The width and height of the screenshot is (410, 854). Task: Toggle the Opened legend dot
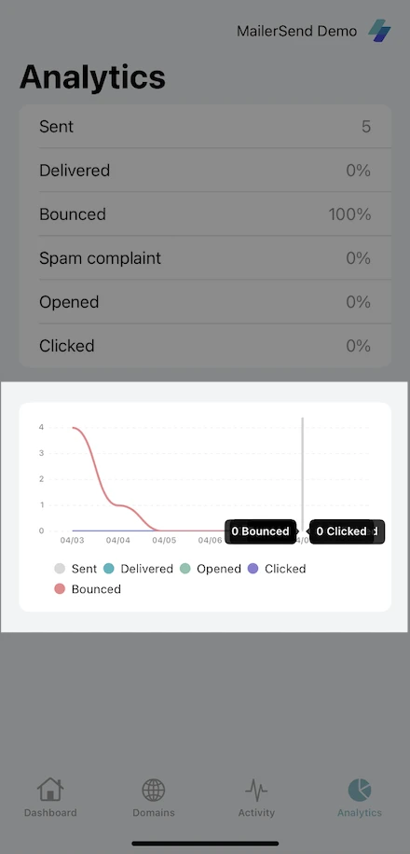point(185,569)
